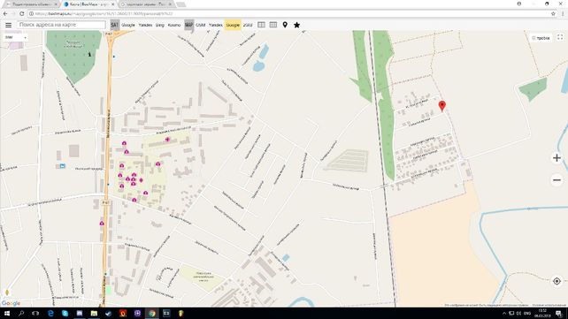Click the red location marker on map
This screenshot has width=568, height=319.
[442, 106]
